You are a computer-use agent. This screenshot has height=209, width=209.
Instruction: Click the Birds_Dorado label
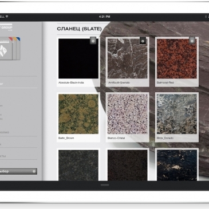pos(165,138)
